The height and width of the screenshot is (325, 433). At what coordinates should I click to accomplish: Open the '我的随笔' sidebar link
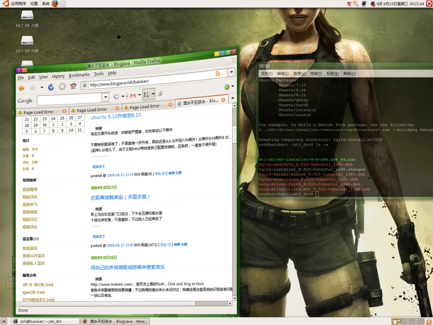point(30,190)
